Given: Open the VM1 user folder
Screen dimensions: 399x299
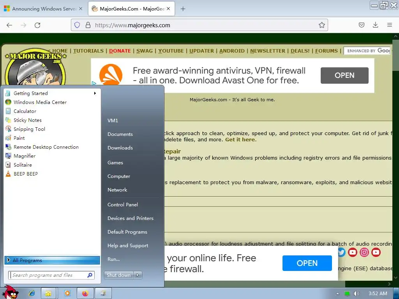Looking at the screenshot, I should pyautogui.click(x=113, y=121).
